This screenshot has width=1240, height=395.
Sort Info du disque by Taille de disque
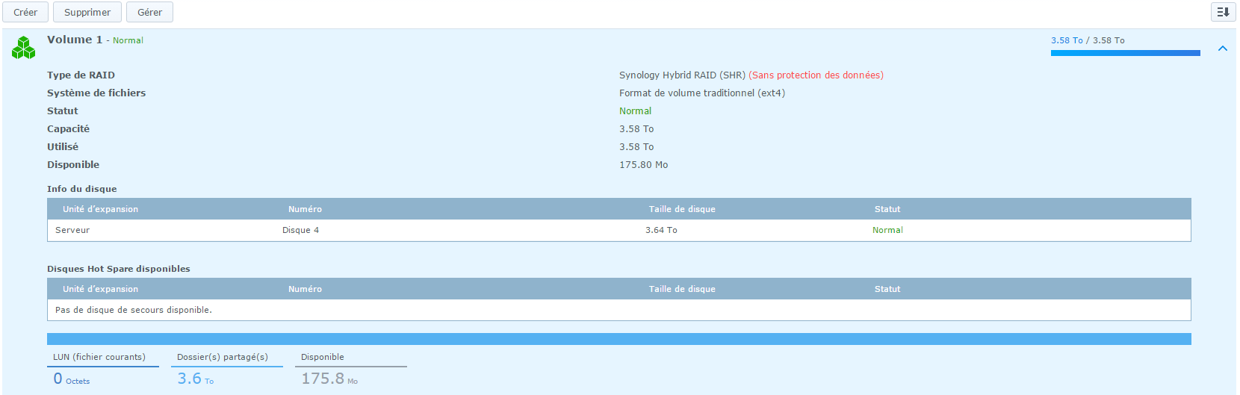[x=681, y=209]
